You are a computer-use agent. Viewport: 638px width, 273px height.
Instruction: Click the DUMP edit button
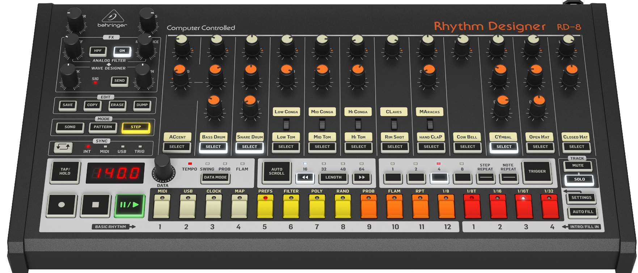tap(142, 105)
